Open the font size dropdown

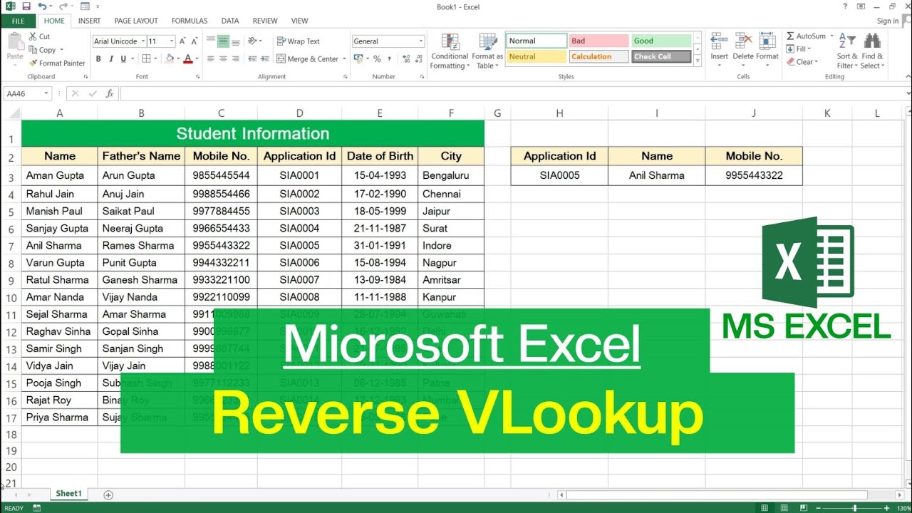coord(171,41)
